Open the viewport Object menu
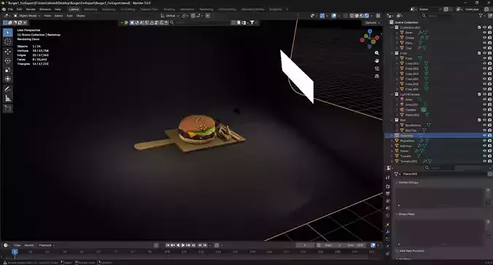Viewport: 493px width, 265px height. click(80, 16)
